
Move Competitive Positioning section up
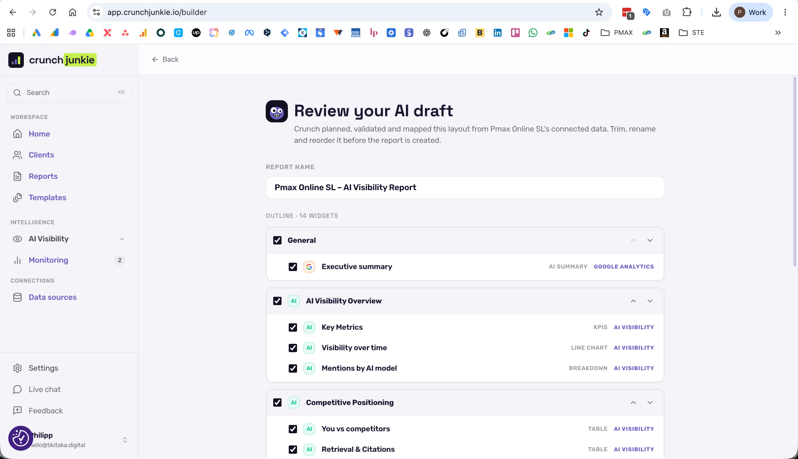[x=633, y=403]
